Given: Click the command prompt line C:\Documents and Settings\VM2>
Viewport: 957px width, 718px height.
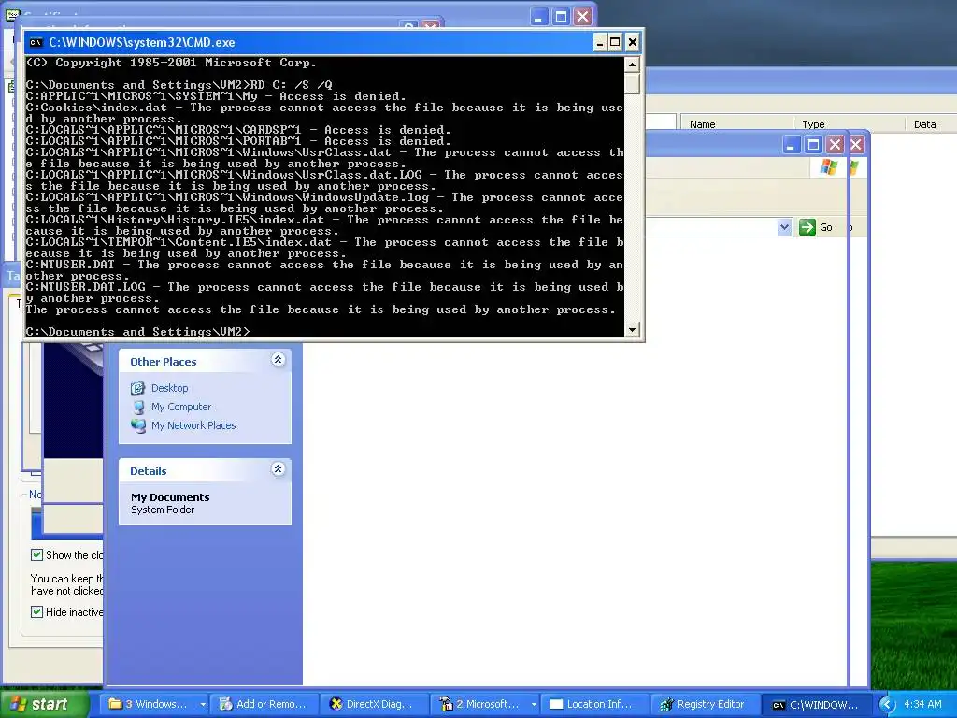Looking at the screenshot, I should [138, 332].
